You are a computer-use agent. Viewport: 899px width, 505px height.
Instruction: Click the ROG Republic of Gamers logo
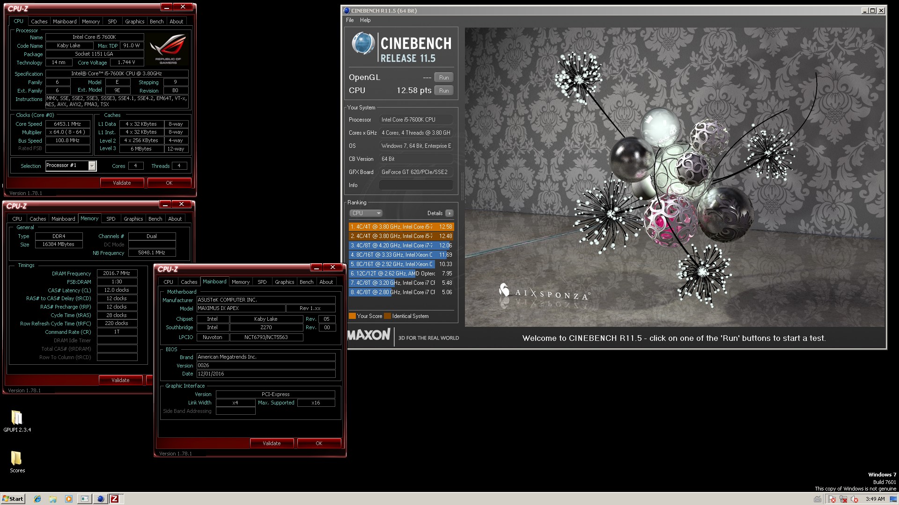pyautogui.click(x=168, y=49)
